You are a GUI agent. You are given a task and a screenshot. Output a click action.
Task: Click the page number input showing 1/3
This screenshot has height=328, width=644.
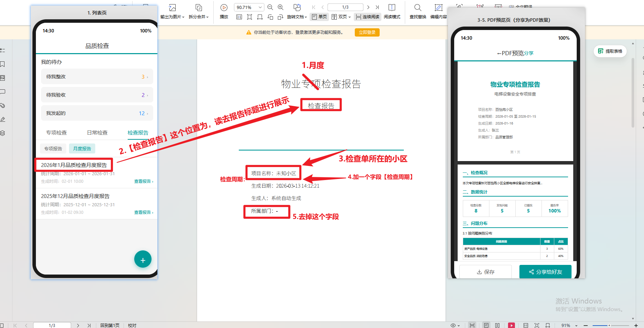tap(345, 7)
